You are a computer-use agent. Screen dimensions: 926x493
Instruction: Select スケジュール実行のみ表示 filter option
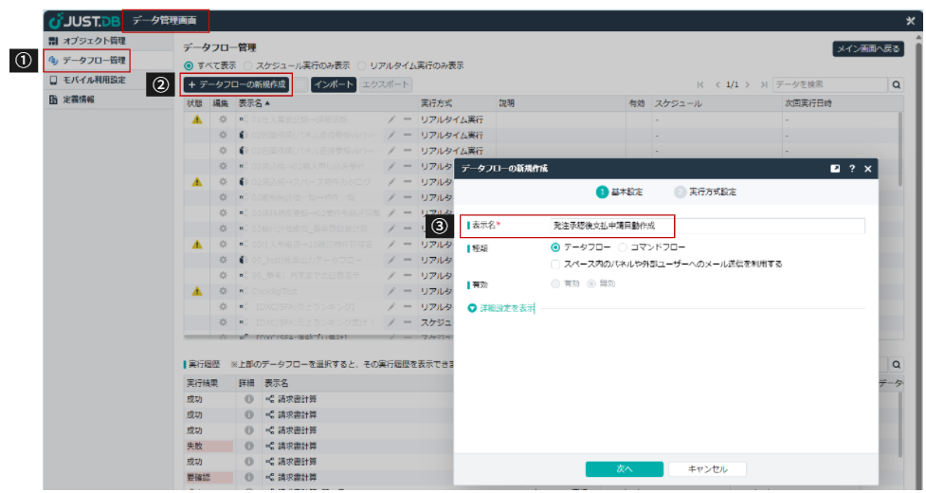(x=247, y=65)
